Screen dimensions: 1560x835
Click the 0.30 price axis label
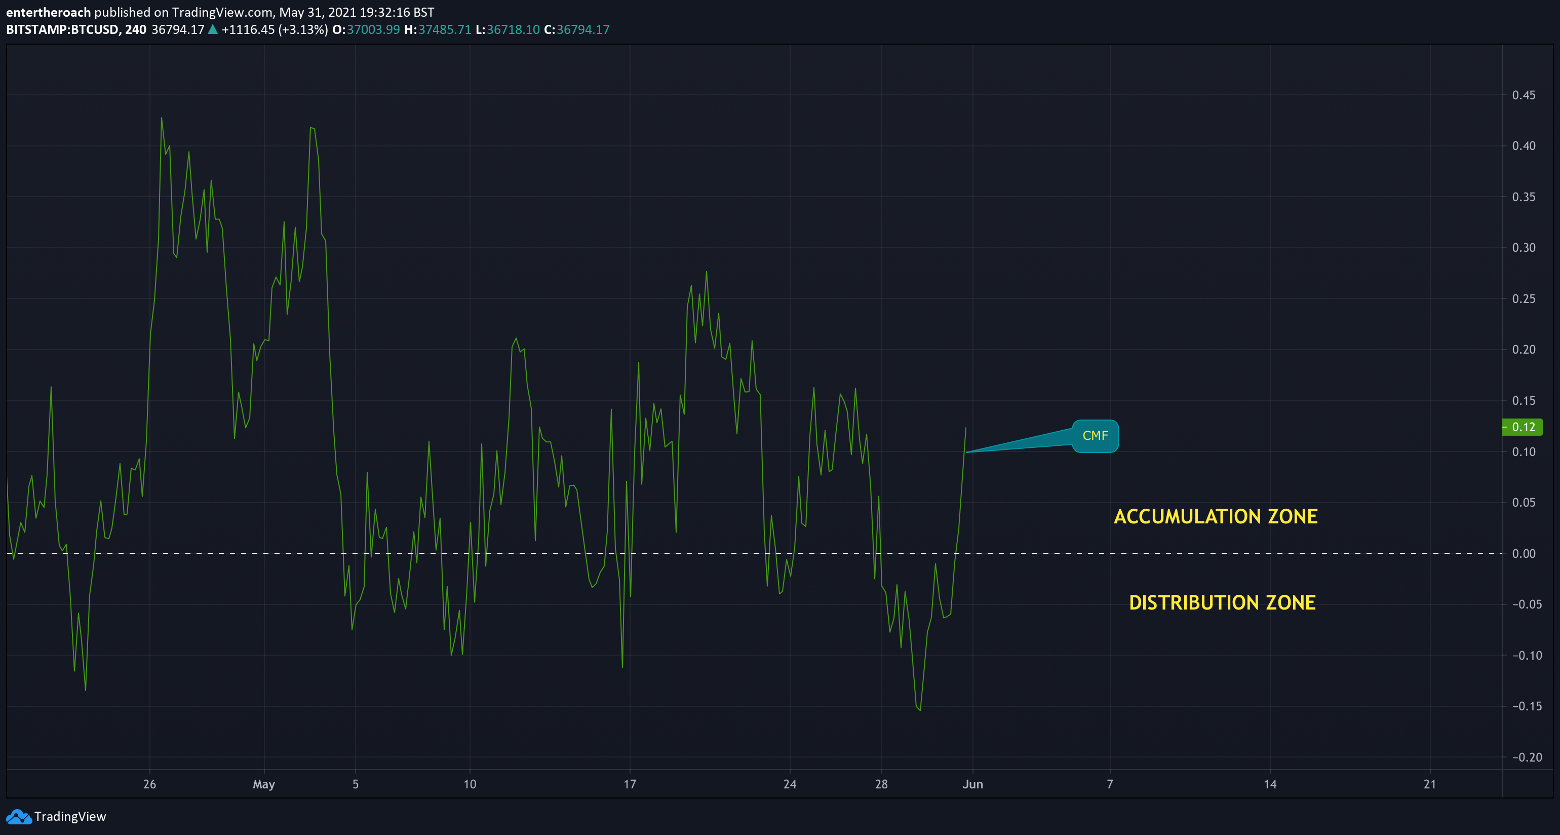[x=1524, y=248]
